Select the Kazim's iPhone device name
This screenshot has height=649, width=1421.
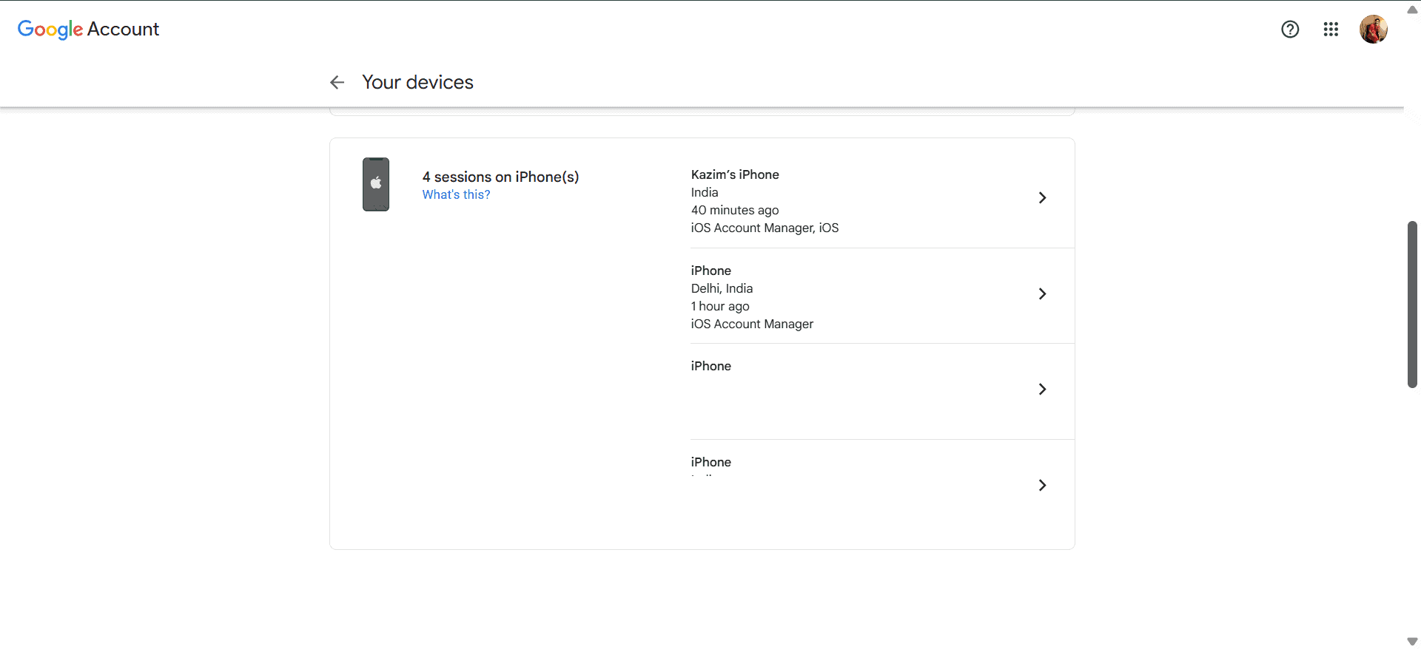[735, 174]
